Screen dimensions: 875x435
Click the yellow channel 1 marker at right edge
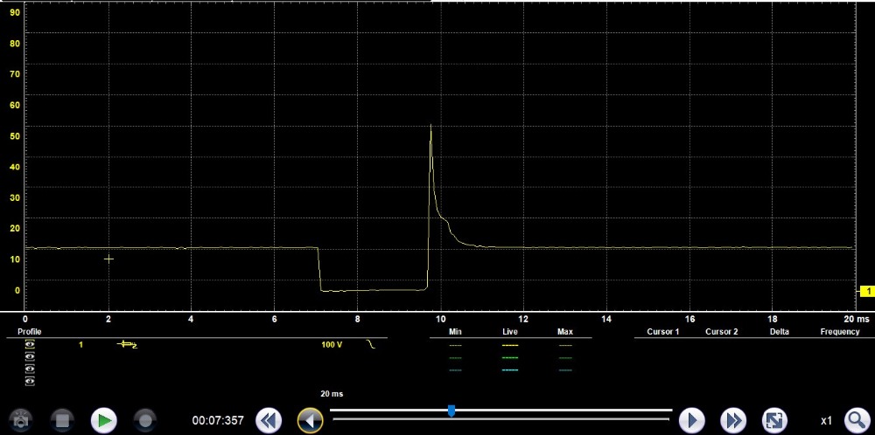867,291
